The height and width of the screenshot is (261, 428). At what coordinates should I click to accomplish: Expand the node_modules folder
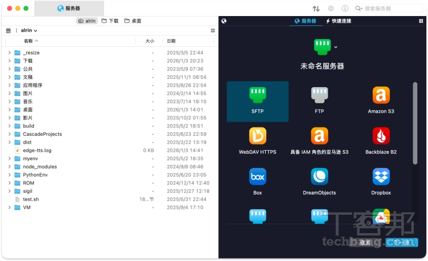point(10,167)
